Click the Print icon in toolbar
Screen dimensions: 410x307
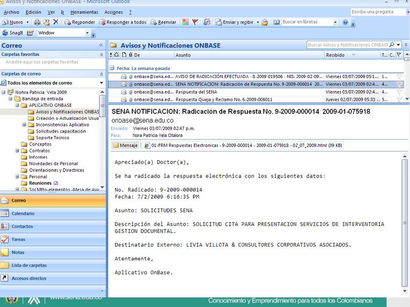point(37,22)
